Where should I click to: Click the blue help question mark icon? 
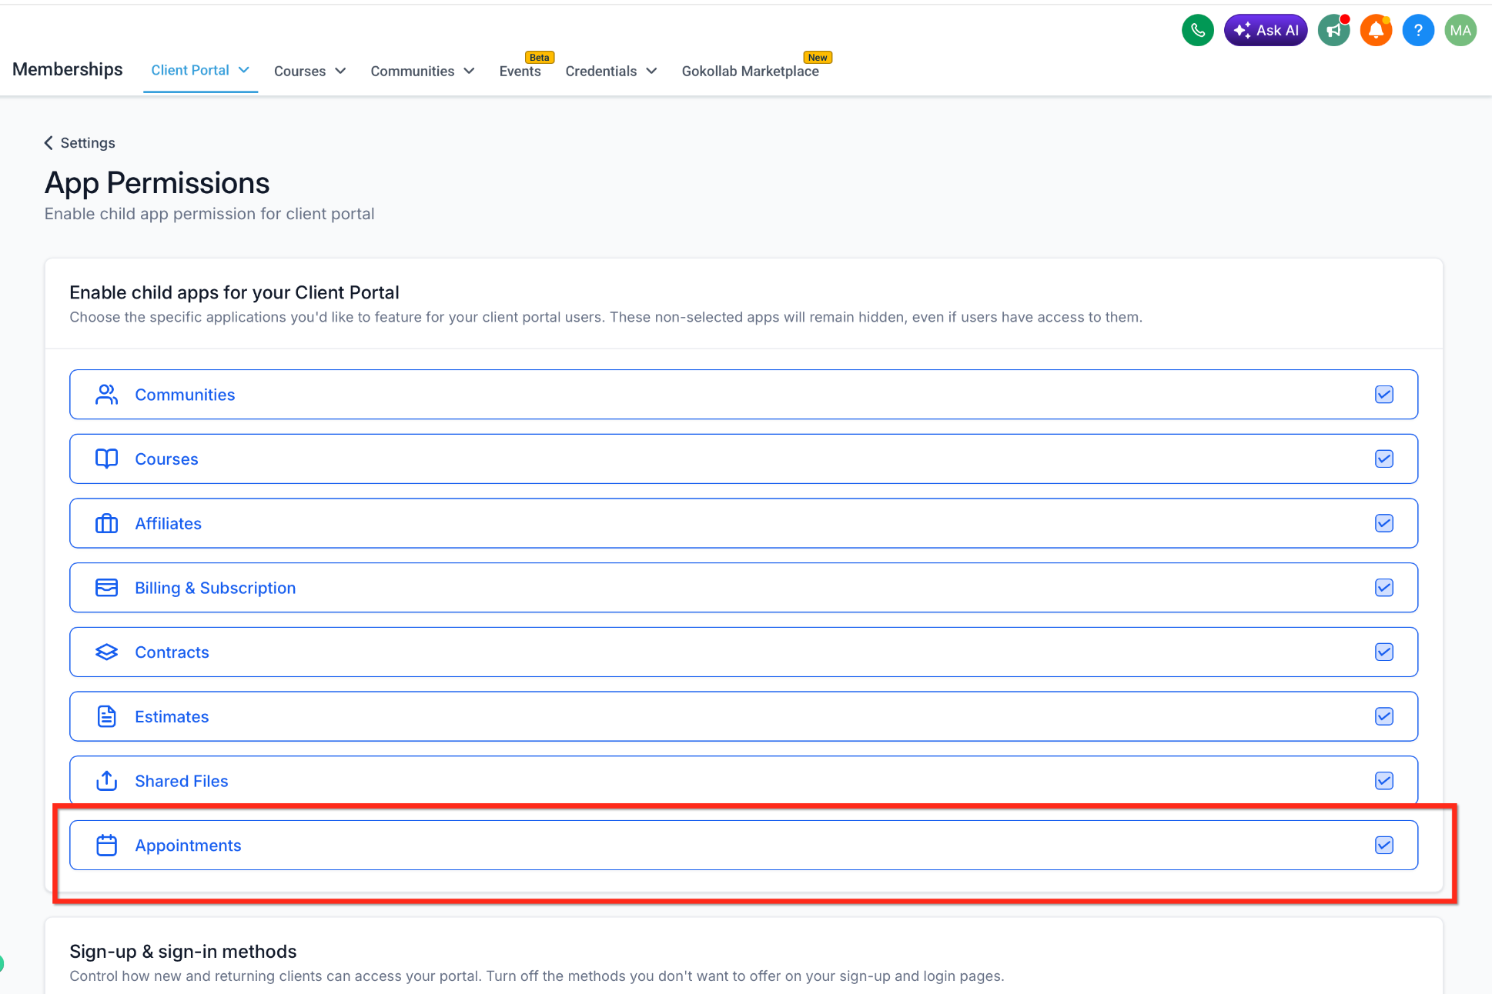1418,31
